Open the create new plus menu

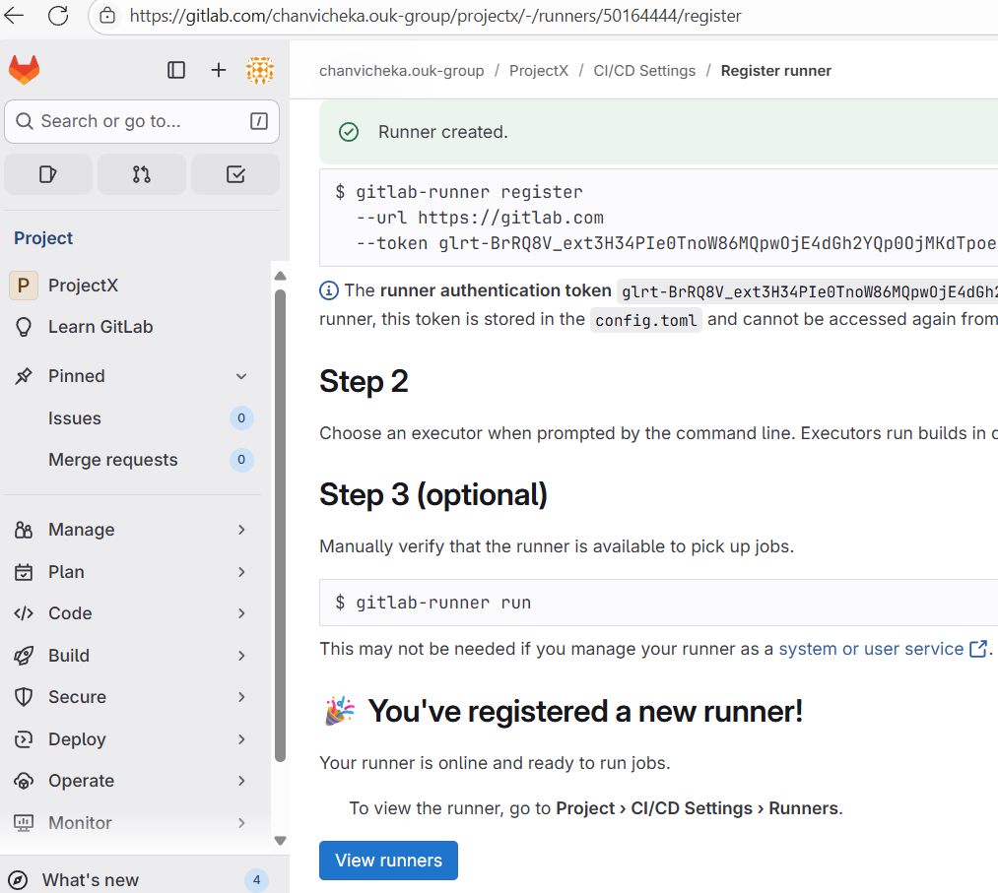219,70
